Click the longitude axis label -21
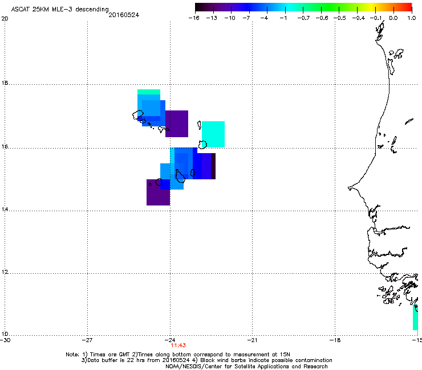This screenshot has height=370, width=422. point(252,340)
